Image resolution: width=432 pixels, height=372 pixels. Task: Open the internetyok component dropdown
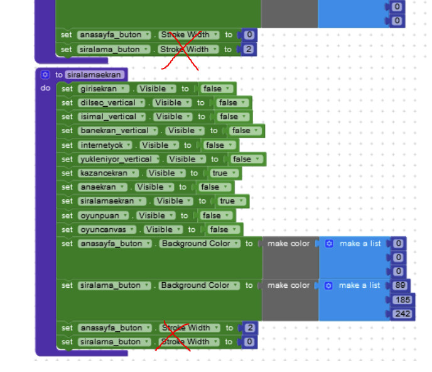click(105, 145)
